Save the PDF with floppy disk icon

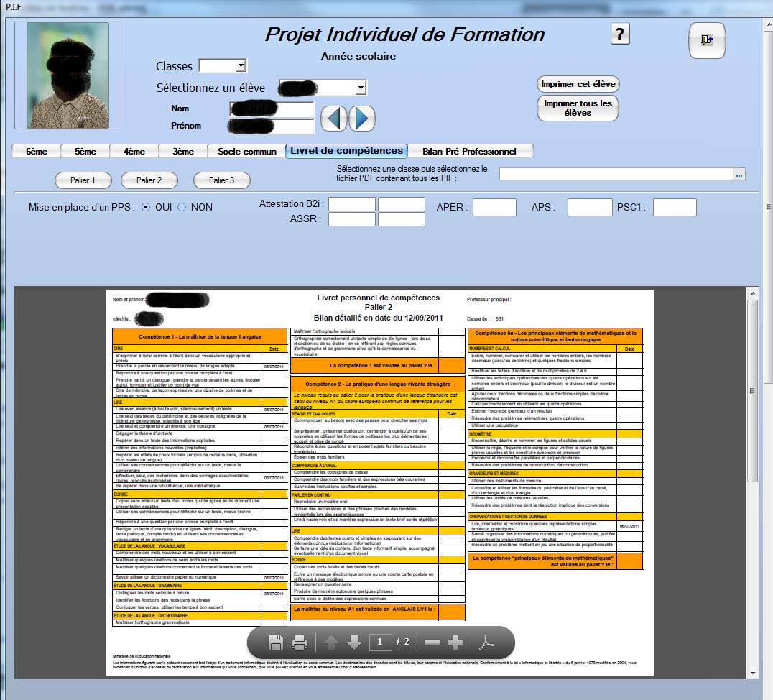[x=275, y=642]
